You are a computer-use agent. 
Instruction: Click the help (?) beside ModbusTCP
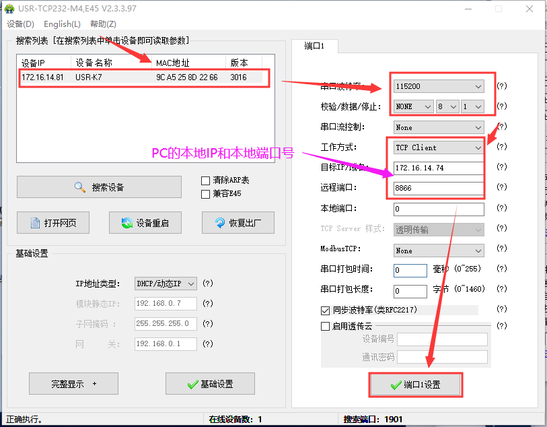501,250
